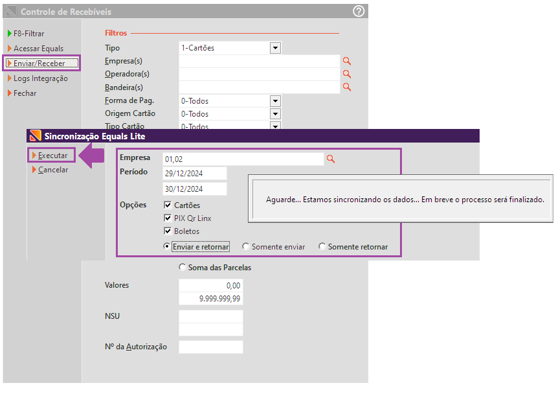Click the Bandeira(s) filter input field
Image resolution: width=556 pixels, height=394 pixels.
click(x=259, y=87)
